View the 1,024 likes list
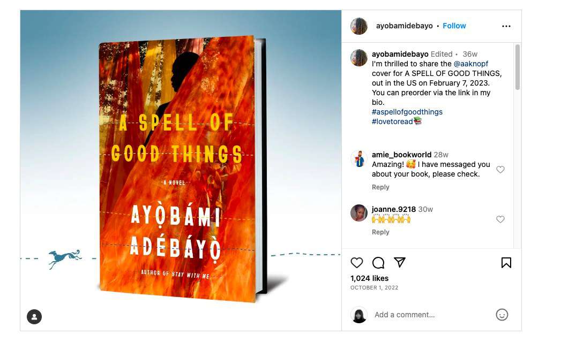The width and height of the screenshot is (561, 343). (x=369, y=278)
